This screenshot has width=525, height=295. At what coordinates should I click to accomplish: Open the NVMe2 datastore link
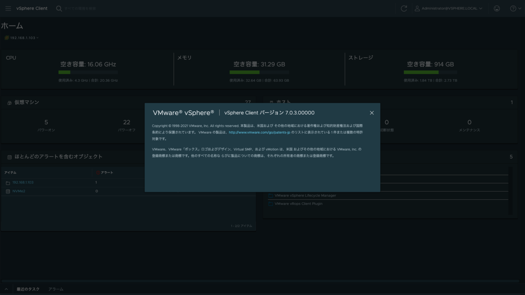coord(19,191)
